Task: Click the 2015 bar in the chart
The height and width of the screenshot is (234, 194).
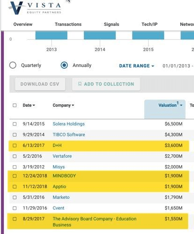Action: pyautogui.click(x=148, y=35)
